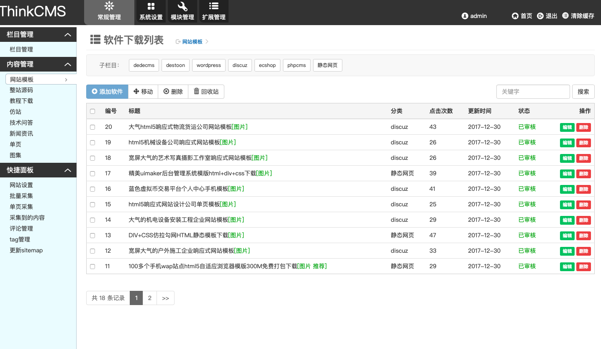This screenshot has height=349, width=601.
Task: Open 模块管理 wrench icon
Action: click(182, 6)
